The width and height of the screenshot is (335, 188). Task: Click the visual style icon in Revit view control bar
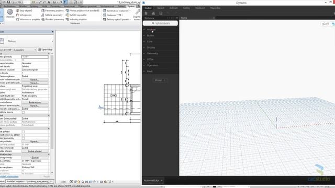tap(75, 182)
